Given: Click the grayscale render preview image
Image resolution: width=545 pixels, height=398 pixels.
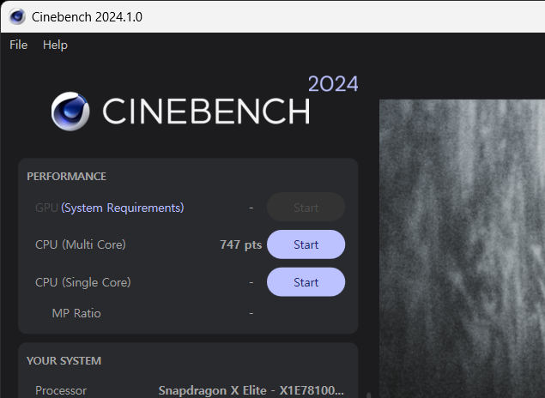Looking at the screenshot, I should point(462,249).
